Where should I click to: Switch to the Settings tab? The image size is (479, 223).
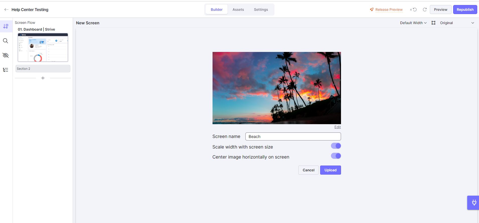click(261, 10)
